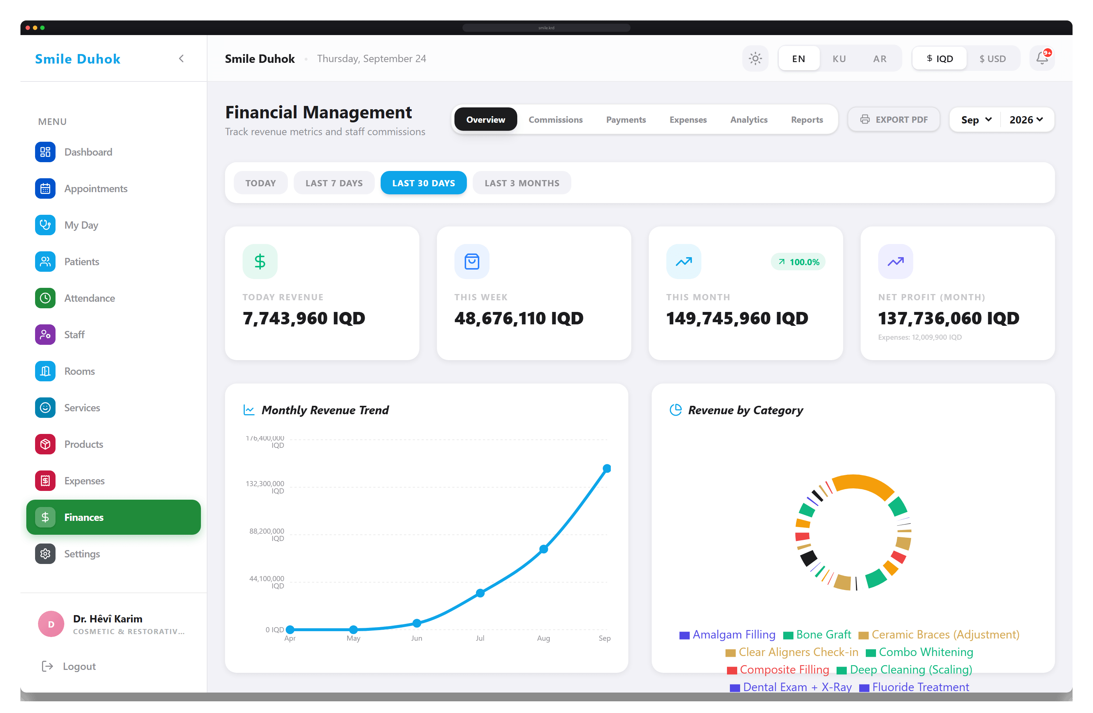Open the 2026 year dropdown
The image size is (1093, 713).
pos(1027,119)
